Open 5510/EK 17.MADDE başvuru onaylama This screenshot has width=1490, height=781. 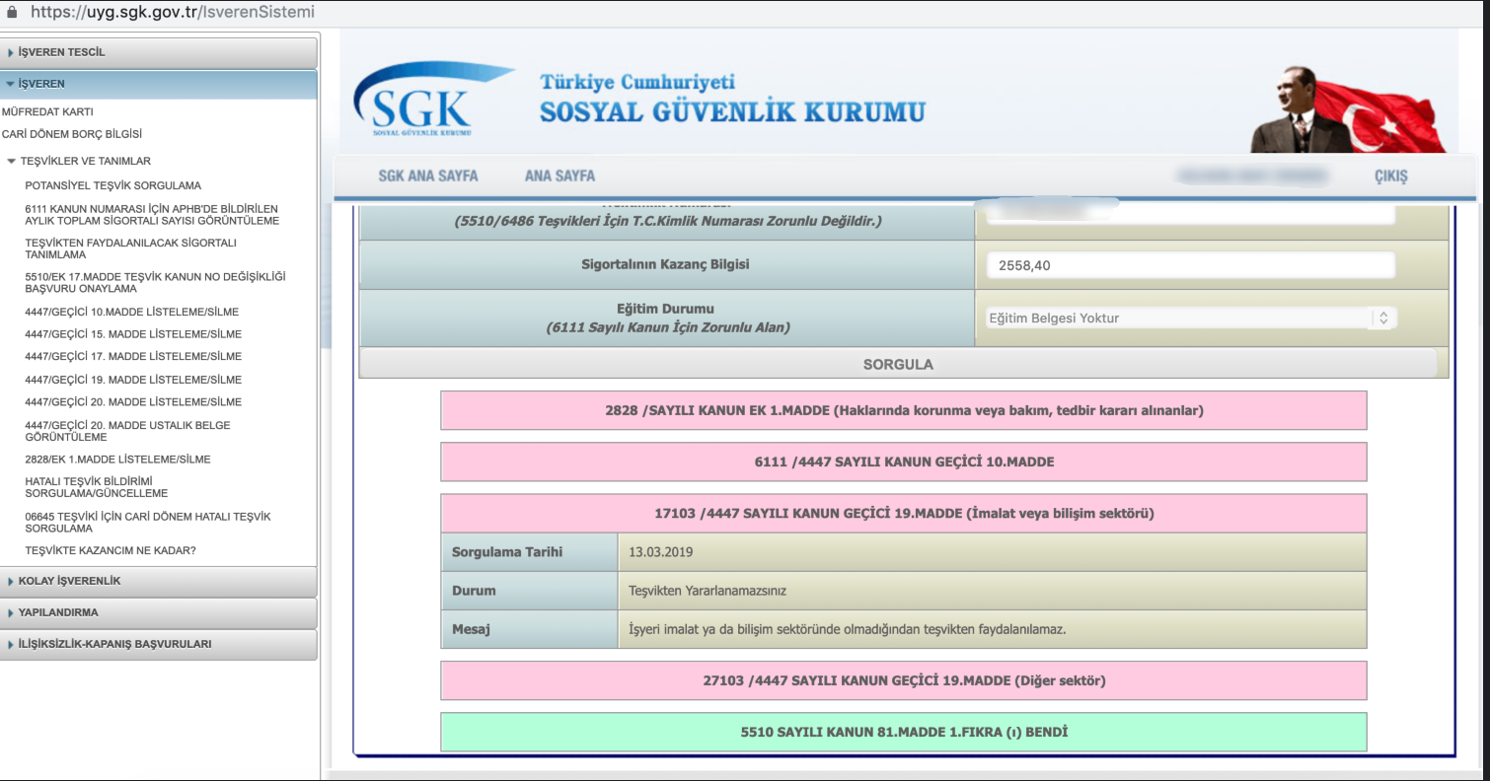coord(155,283)
